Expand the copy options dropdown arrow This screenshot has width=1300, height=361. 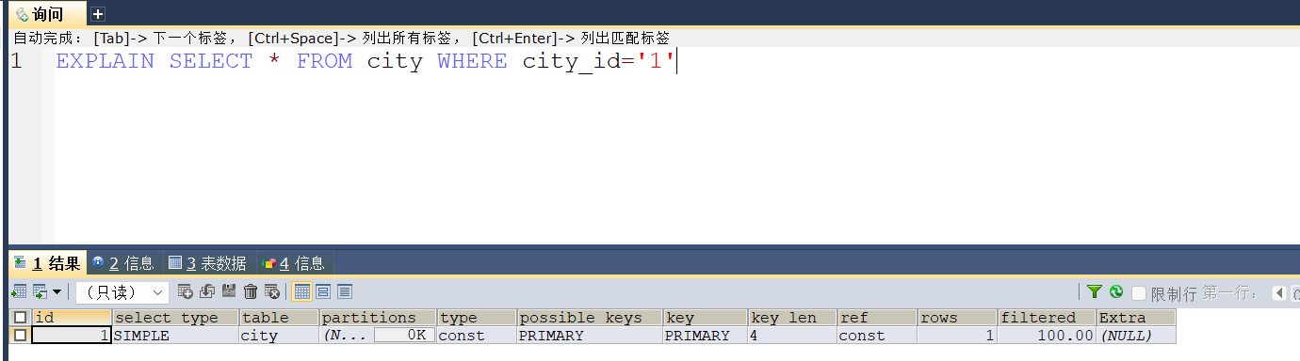57,291
